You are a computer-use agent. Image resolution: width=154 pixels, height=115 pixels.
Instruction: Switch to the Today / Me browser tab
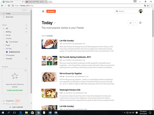click(x=12, y=2)
